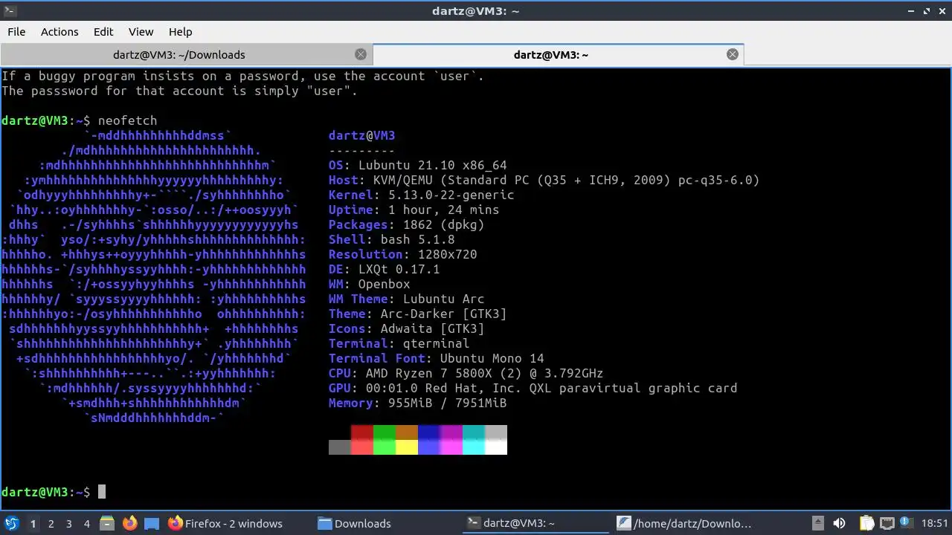The height and width of the screenshot is (535, 952).
Task: Open the network connection tray icon
Action: (x=887, y=523)
